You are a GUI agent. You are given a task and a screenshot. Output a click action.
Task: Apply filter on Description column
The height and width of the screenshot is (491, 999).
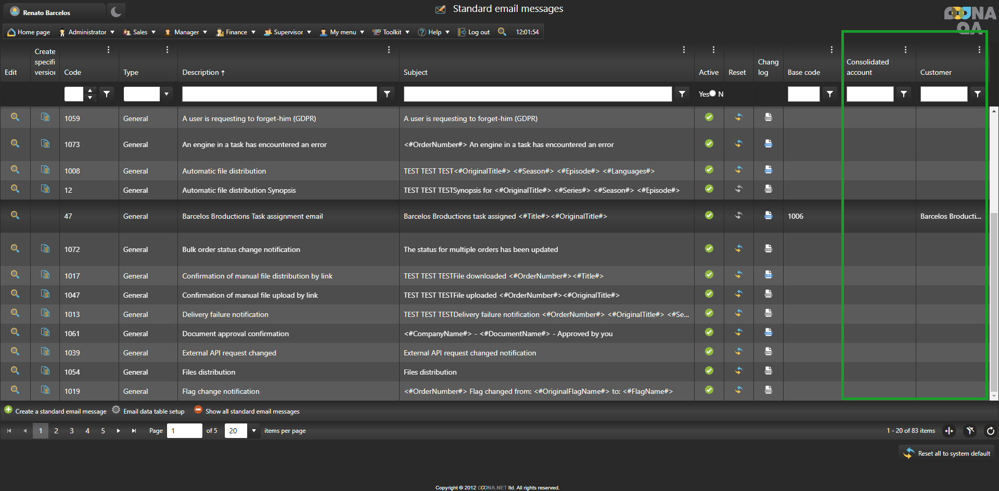(387, 94)
